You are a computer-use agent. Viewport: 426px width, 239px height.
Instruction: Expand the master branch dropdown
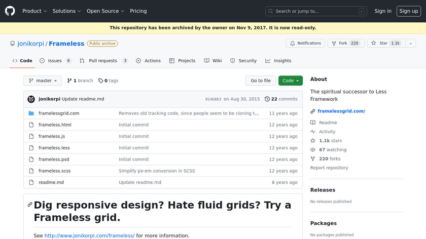pos(43,81)
